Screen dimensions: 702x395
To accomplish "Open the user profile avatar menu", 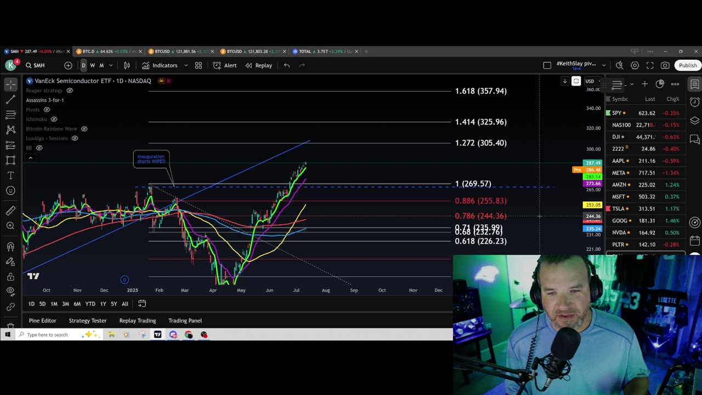I will pyautogui.click(x=10, y=65).
